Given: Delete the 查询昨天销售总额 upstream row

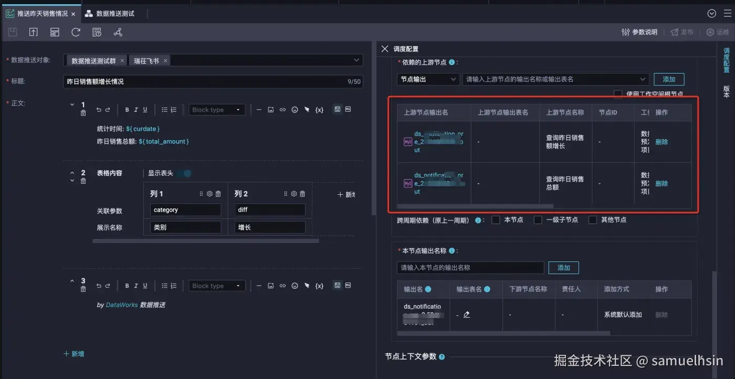Looking at the screenshot, I should (x=661, y=184).
